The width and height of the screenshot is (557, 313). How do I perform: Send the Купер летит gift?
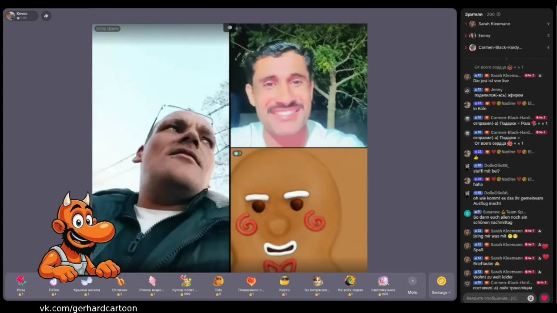tap(185, 286)
